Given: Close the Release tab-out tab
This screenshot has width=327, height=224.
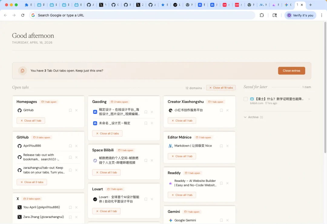Looking at the screenshot, I should tap(76, 157).
